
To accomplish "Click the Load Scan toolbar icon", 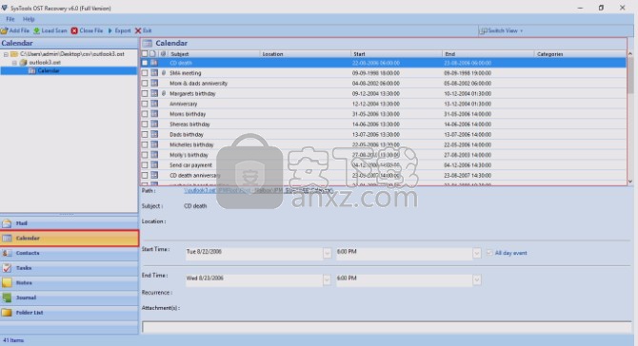I will pos(36,30).
